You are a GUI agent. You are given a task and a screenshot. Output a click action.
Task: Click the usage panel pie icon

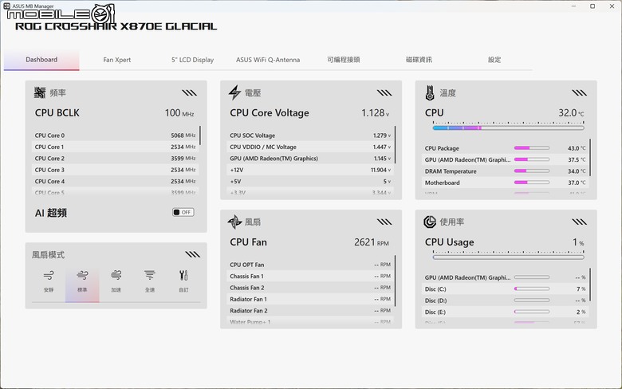430,222
